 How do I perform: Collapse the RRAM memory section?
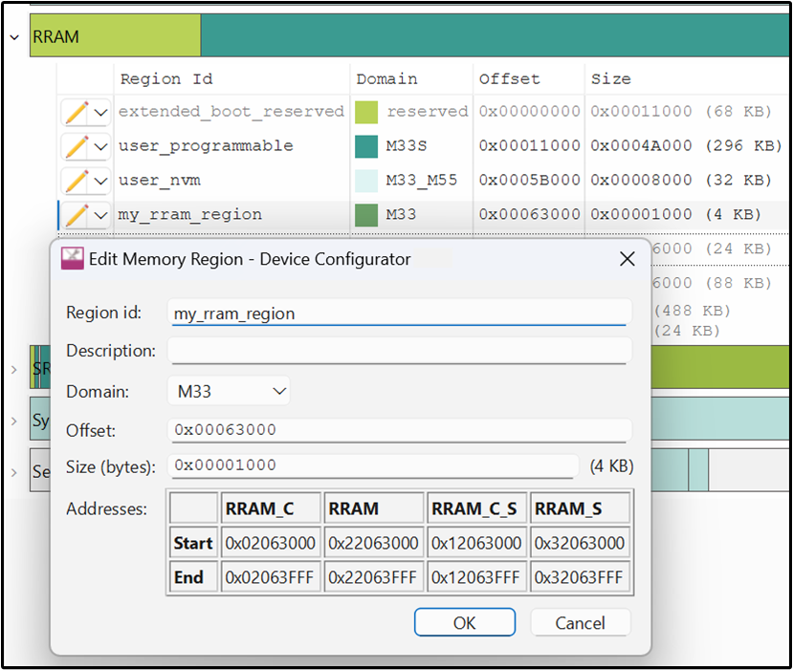click(x=14, y=37)
